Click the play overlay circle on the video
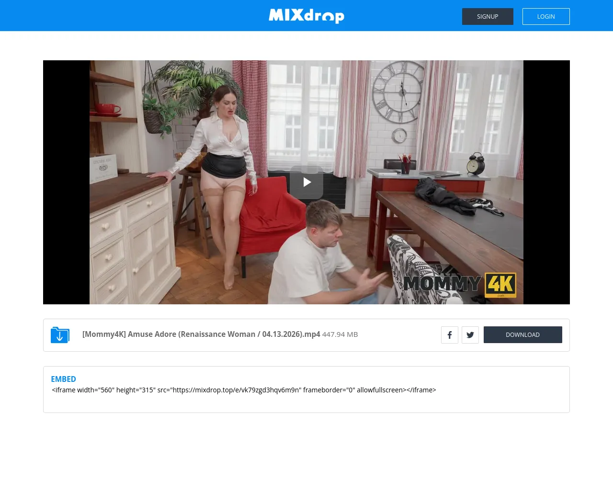This screenshot has width=613, height=490. 306,182
